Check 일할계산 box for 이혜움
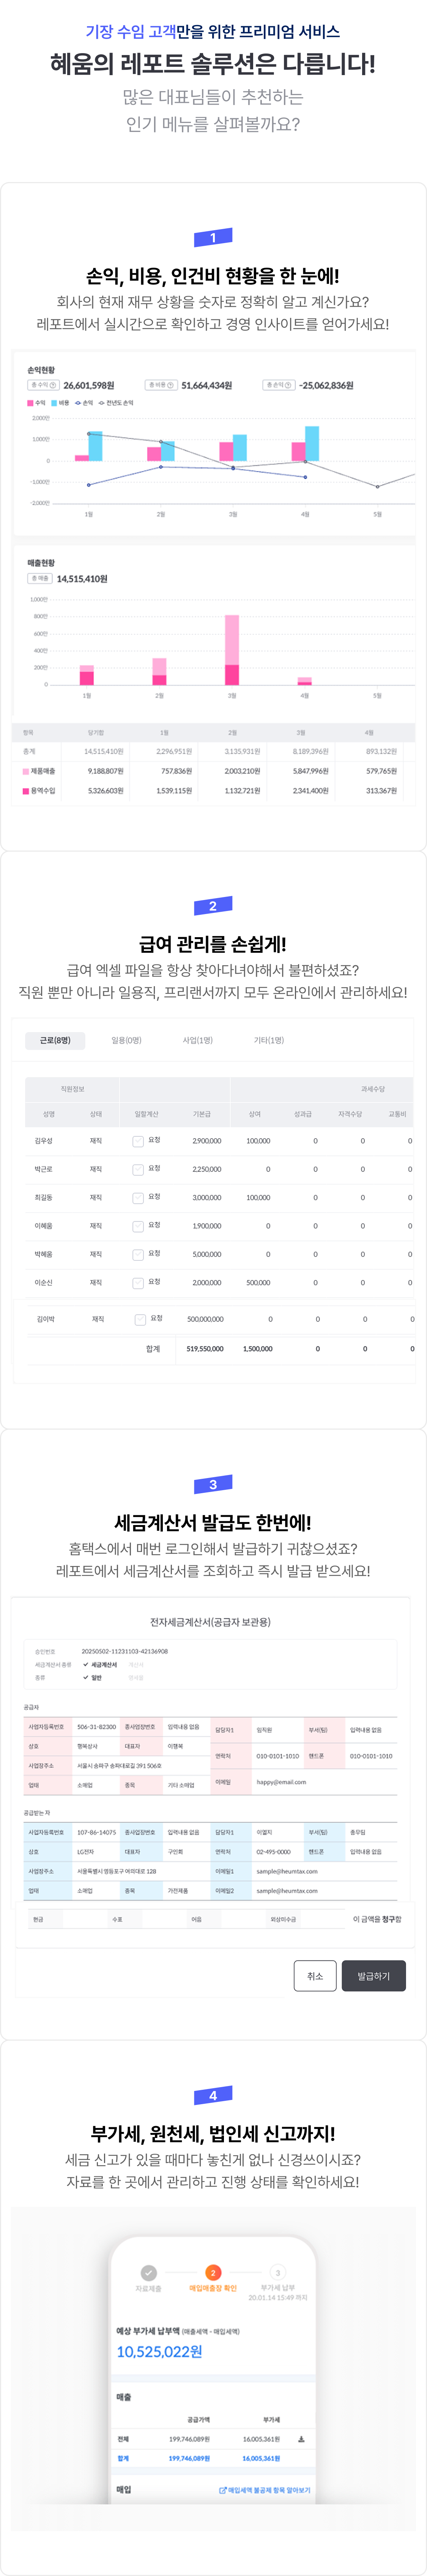 coord(138,1226)
